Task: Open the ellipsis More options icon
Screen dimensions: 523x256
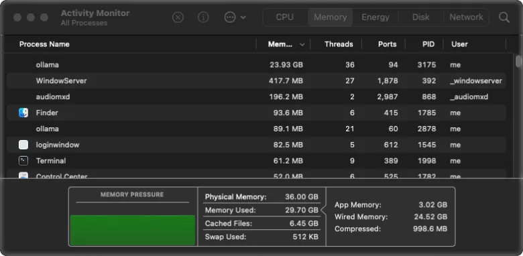Action: [x=230, y=17]
